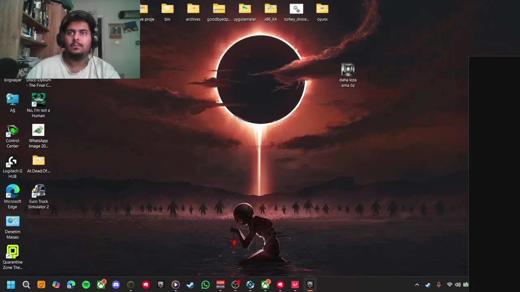Launch Logitech G HUB desktop shortcut
Viewport: 520px width, 292px height.
13,167
